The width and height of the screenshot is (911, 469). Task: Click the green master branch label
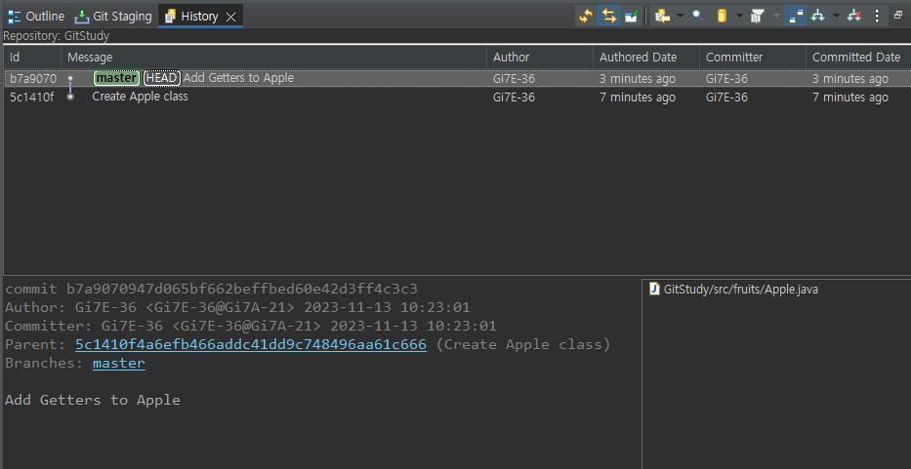pyautogui.click(x=117, y=78)
